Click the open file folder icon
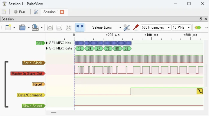Image resolution: width=209 pixels, height=116 pixels. click(22, 27)
